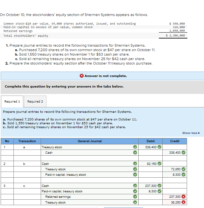Image resolution: width=204 pixels, height=208 pixels.
Task: Click transaction letter 'c.' cell
Action: coord(27,186)
